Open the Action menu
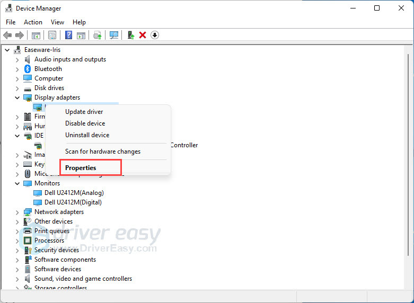This screenshot has height=303, width=414. (33, 22)
